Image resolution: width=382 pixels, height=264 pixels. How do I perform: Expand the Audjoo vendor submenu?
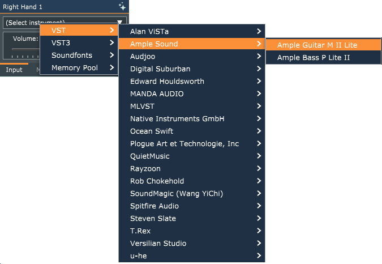[x=192, y=56]
